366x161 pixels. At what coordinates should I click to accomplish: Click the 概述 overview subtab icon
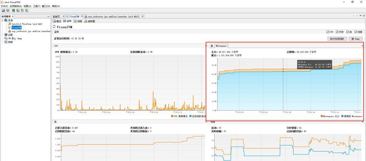[x=54, y=21]
